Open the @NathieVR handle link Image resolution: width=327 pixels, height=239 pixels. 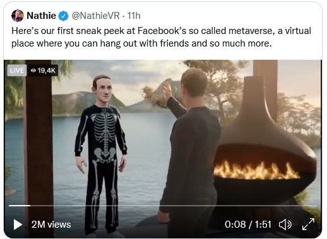tap(96, 16)
